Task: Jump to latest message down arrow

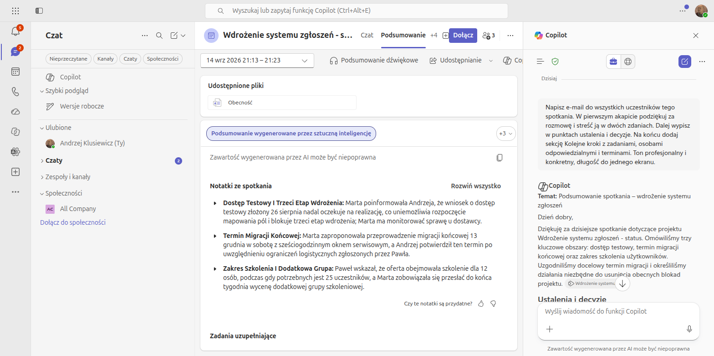Action: pyautogui.click(x=622, y=284)
